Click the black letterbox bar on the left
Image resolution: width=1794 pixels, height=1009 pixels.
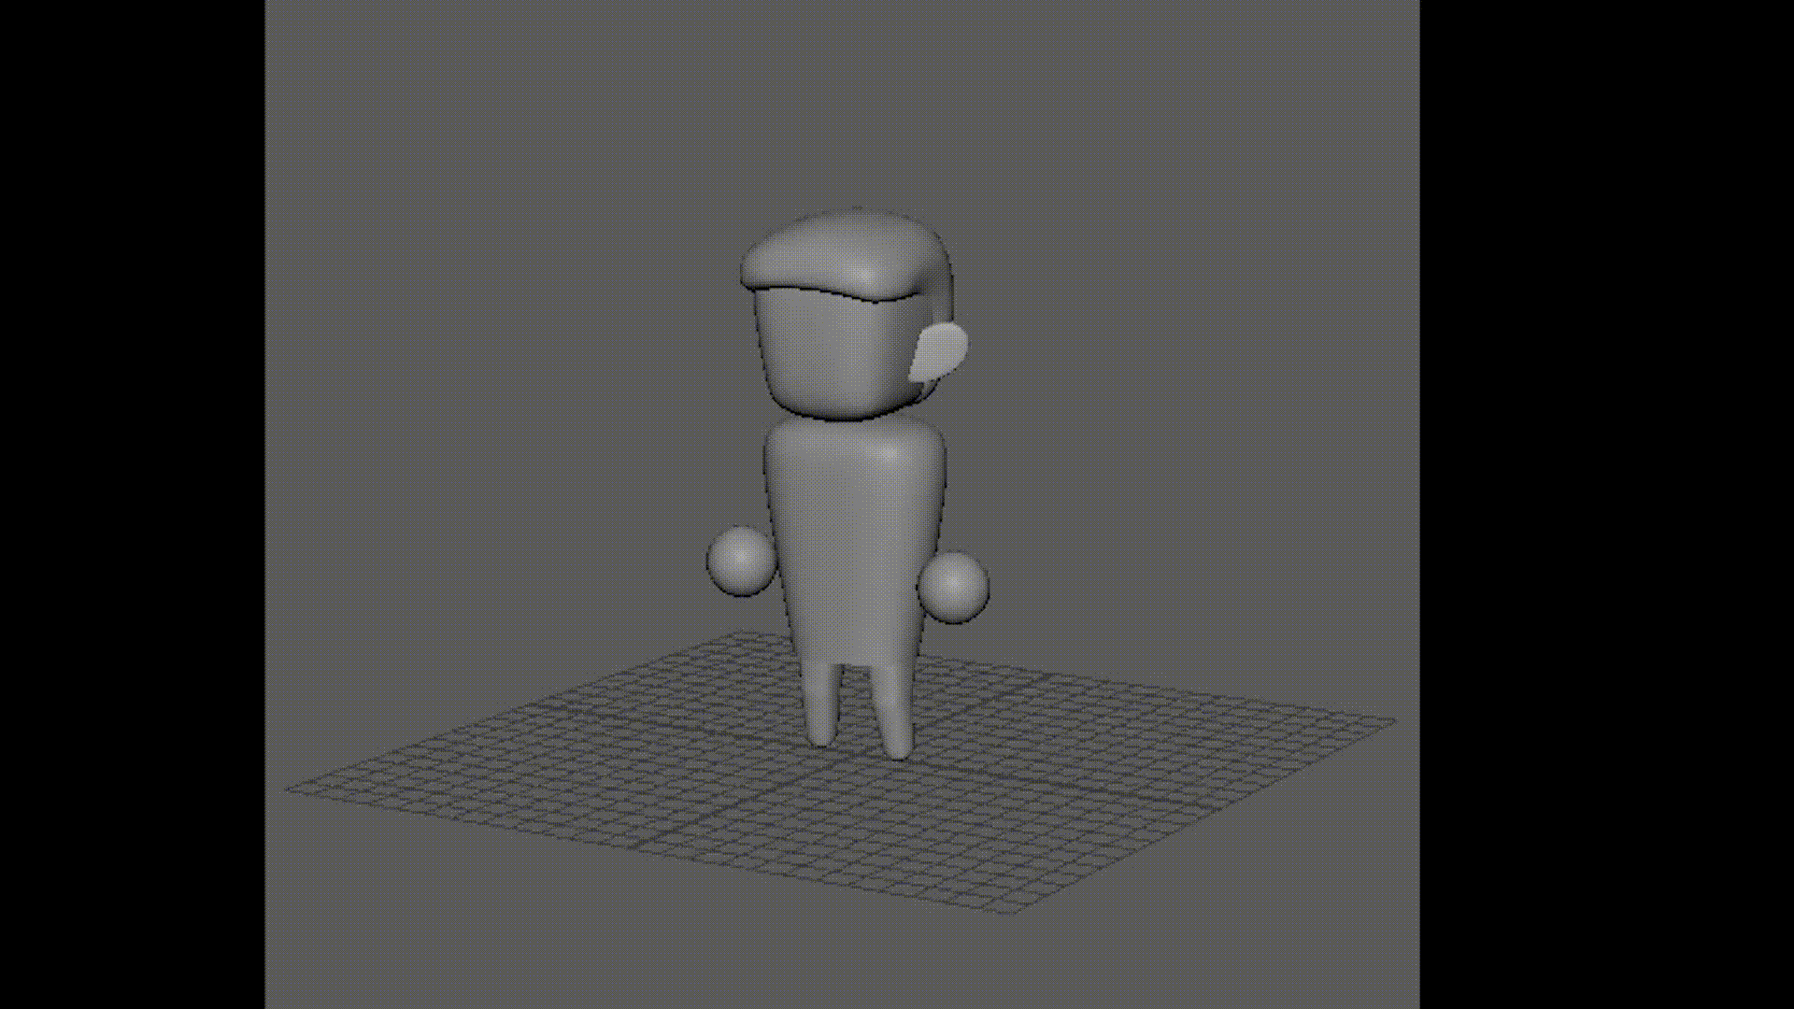pos(131,504)
